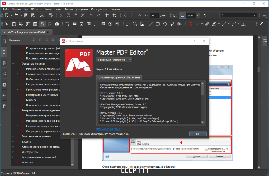This screenshot has height=176, width=269.
Task: Send the document by email icon
Action: pos(42,16)
